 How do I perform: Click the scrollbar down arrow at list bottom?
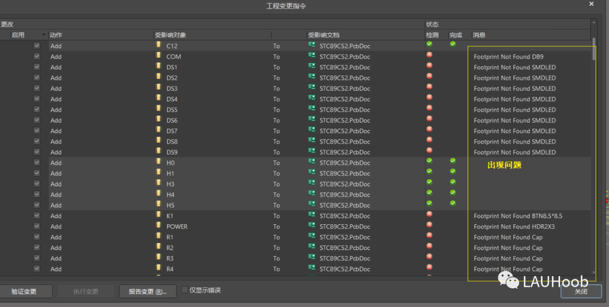(593, 273)
